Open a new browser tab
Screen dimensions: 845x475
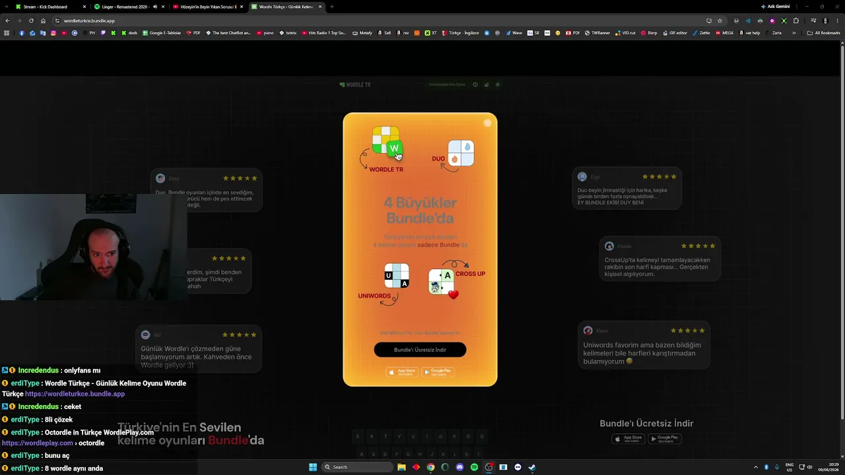click(331, 7)
